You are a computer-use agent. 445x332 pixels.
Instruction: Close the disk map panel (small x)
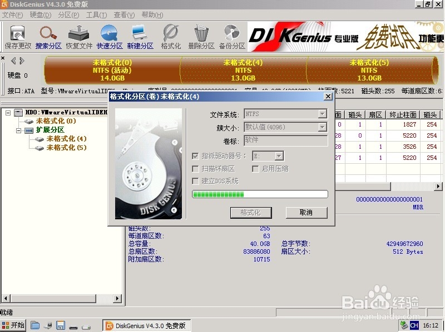coord(3,58)
